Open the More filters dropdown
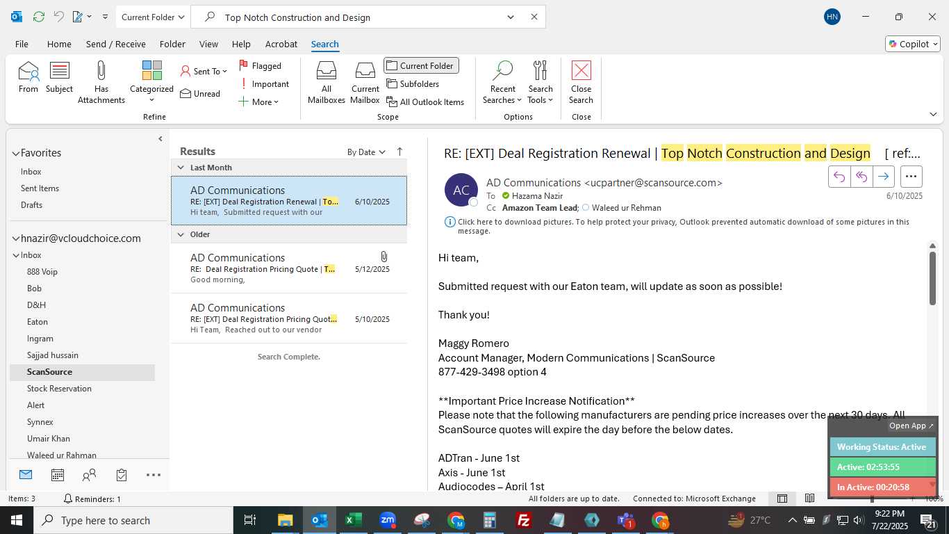Image resolution: width=949 pixels, height=534 pixels. pos(258,102)
